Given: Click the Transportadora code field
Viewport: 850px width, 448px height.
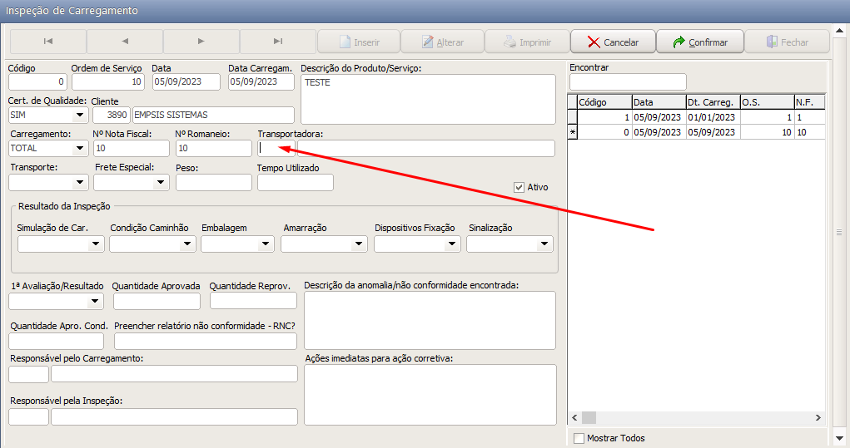Looking at the screenshot, I should pos(276,148).
